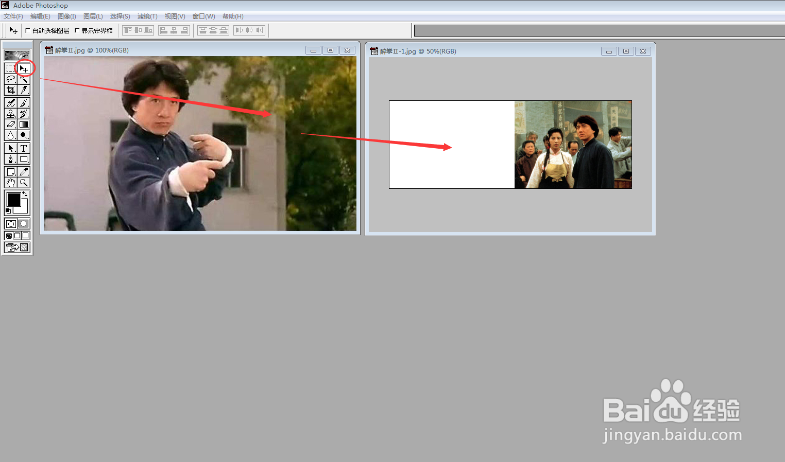
Task: Select the Gradient tool
Action: 24,125
